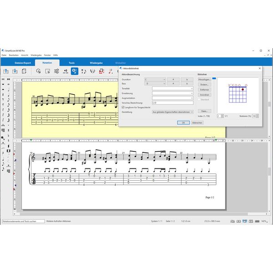Click the highlighted split view icon in status bar
273x273 pixels.
click(245, 221)
